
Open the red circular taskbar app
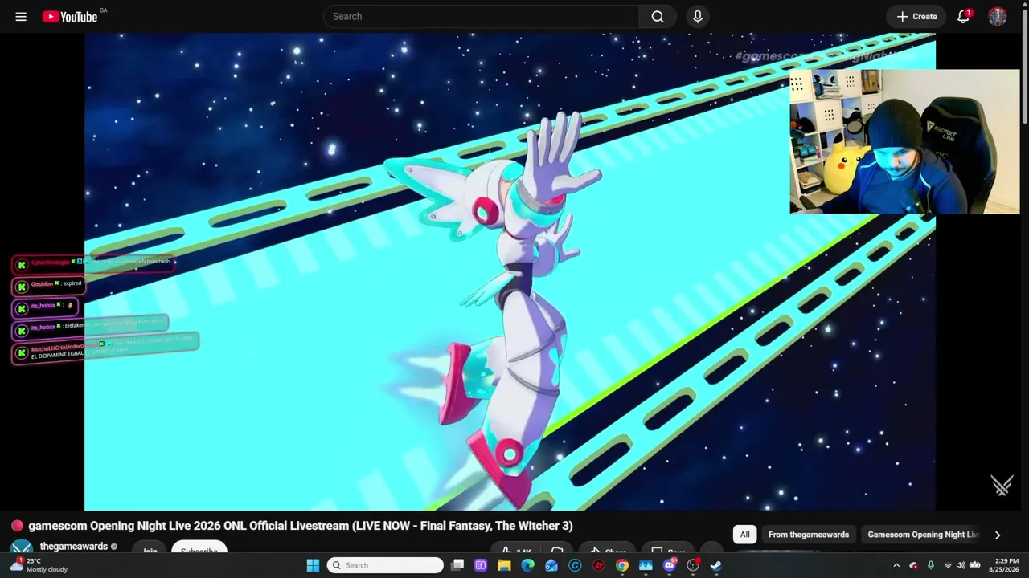coord(598,565)
